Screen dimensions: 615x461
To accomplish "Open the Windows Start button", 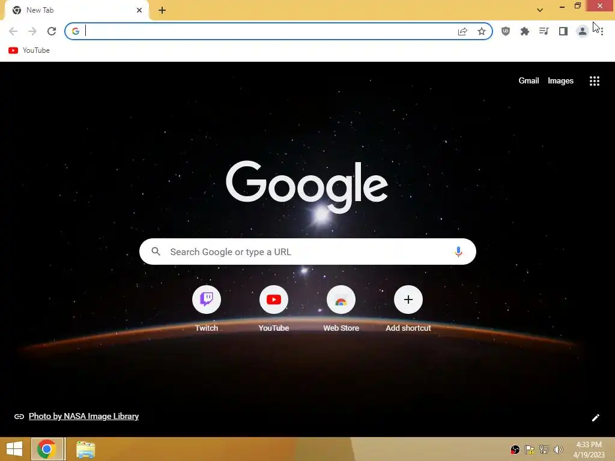I will [14, 449].
